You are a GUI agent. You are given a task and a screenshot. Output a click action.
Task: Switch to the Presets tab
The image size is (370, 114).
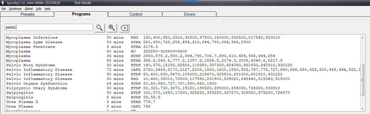tap(27, 14)
